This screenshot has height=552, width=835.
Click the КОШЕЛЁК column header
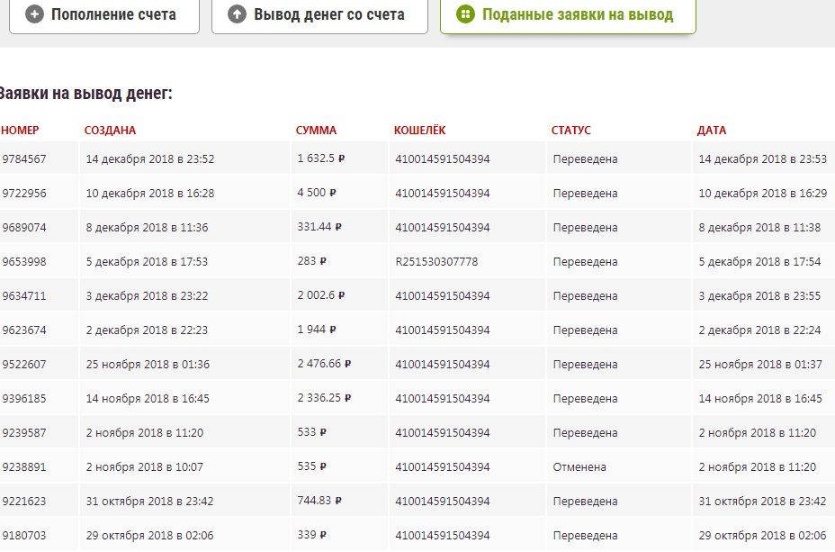click(x=419, y=131)
